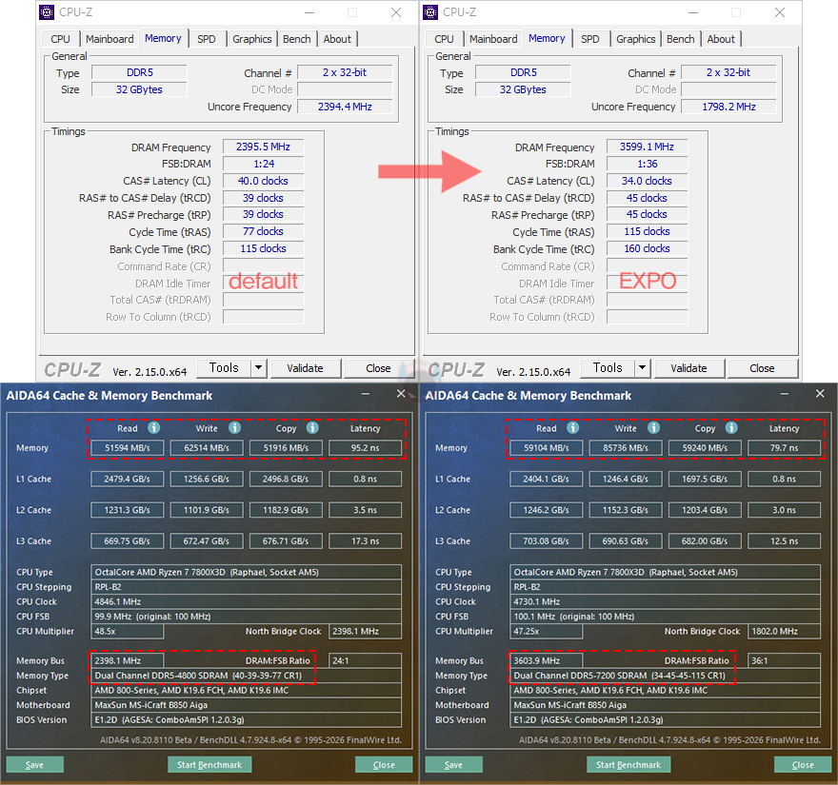Click Write info icon in left AIDA64 window
The image size is (838, 785).
(234, 428)
